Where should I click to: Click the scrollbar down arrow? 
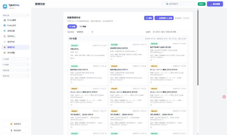[x=198, y=134]
